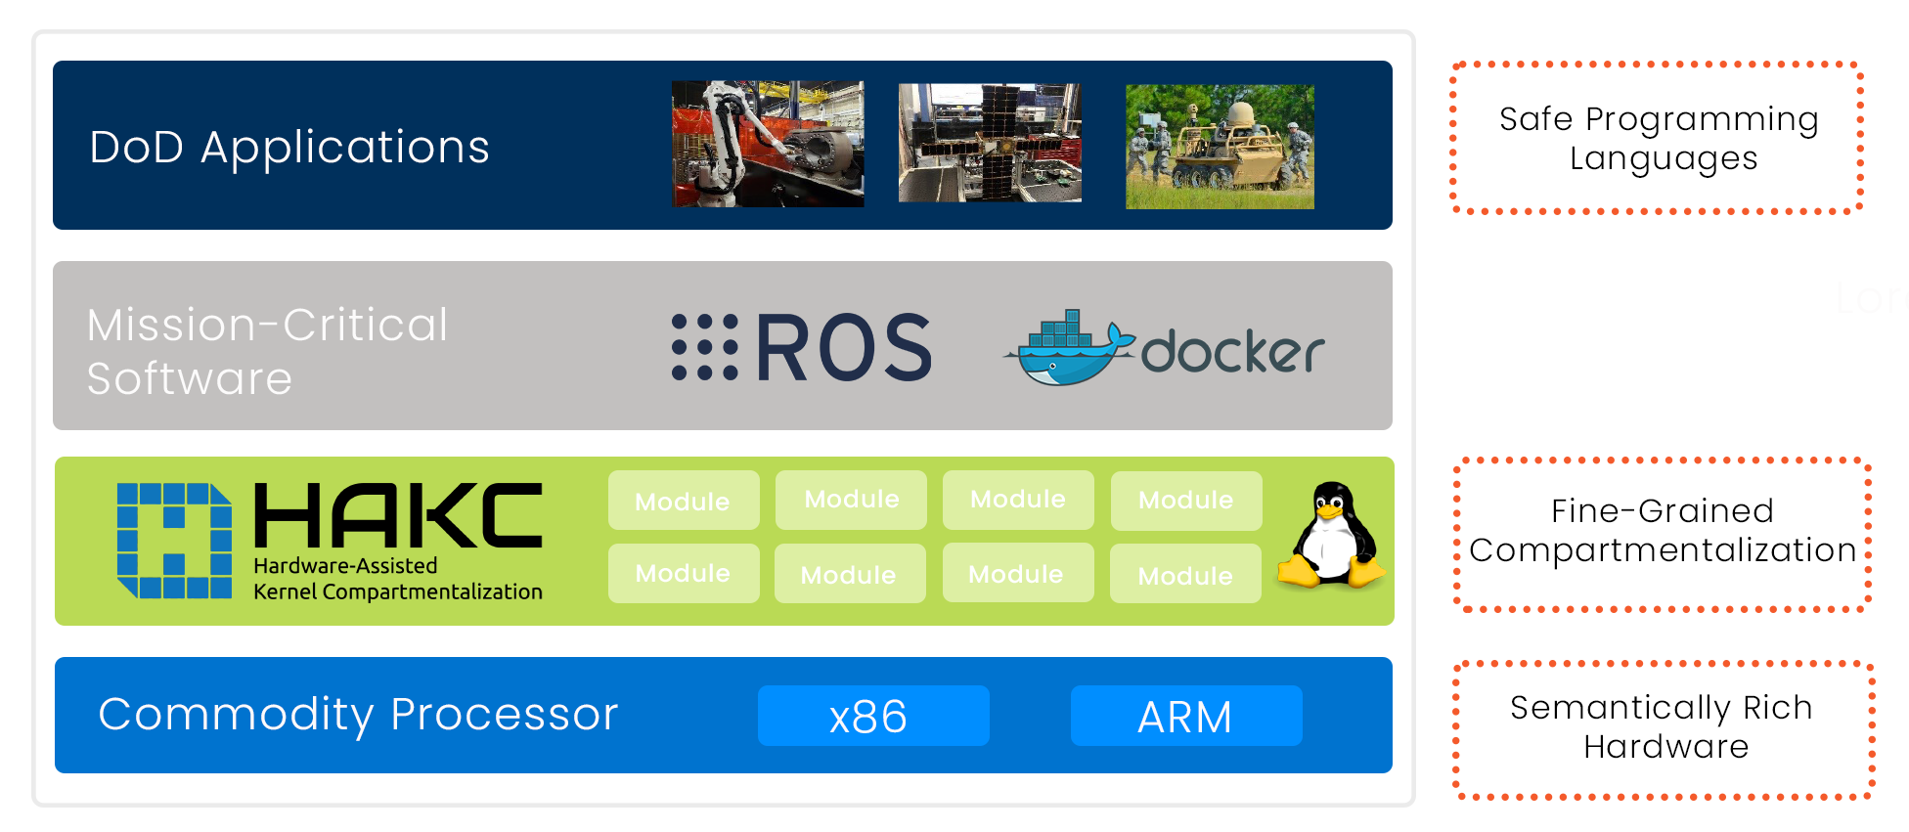
Task: Open the robotic arm photo thumbnail
Action: [768, 144]
